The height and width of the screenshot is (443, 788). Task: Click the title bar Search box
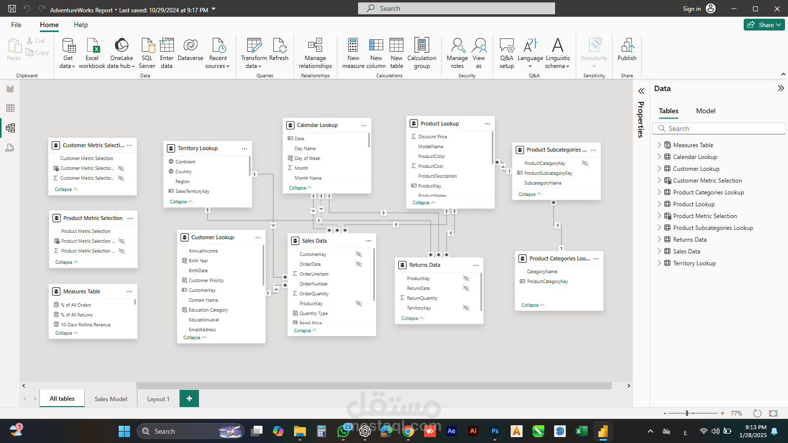tap(457, 8)
